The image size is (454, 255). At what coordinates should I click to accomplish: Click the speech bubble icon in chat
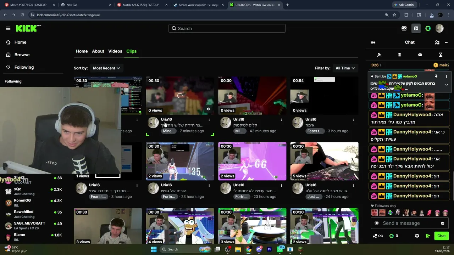coord(420,55)
